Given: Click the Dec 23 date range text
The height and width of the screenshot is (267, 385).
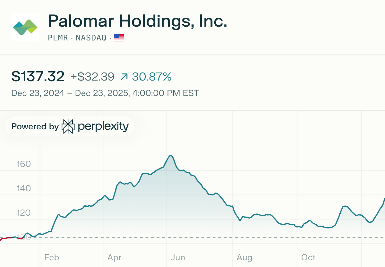Looking at the screenshot, I should coord(105,93).
